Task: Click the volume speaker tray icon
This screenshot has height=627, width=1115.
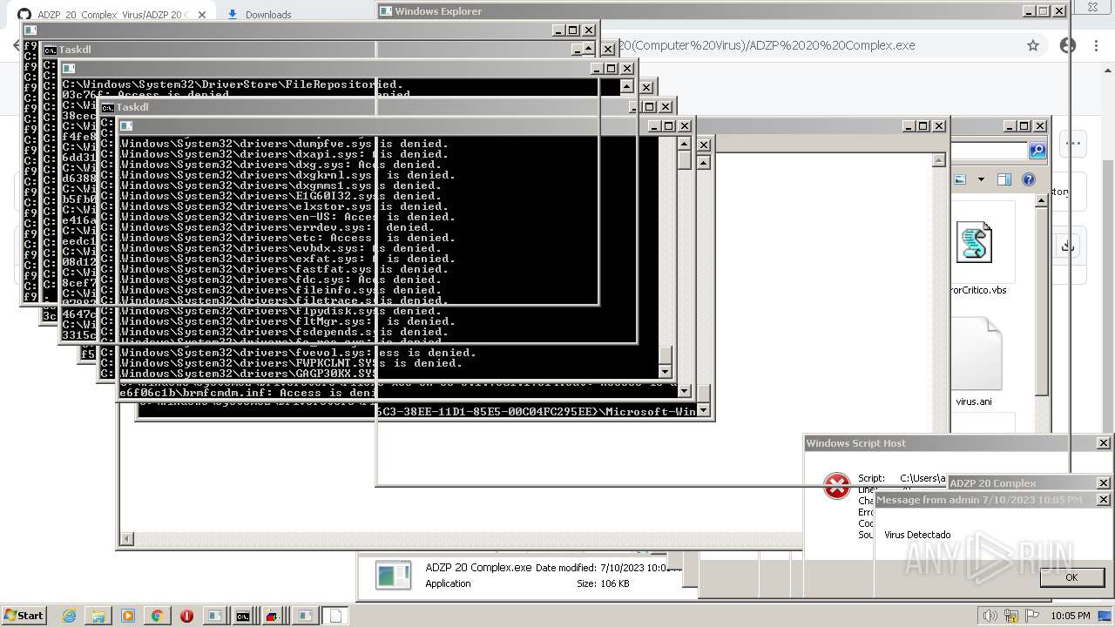Action: [990, 616]
